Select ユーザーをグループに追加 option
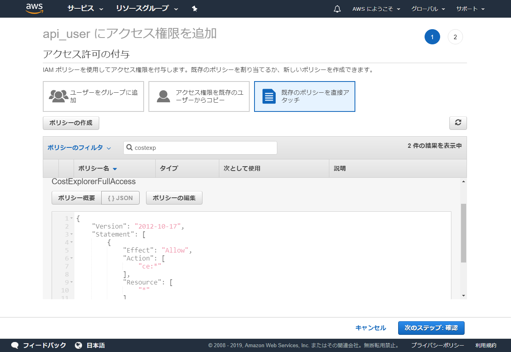Screen dimensions: 511x352 click(x=93, y=96)
